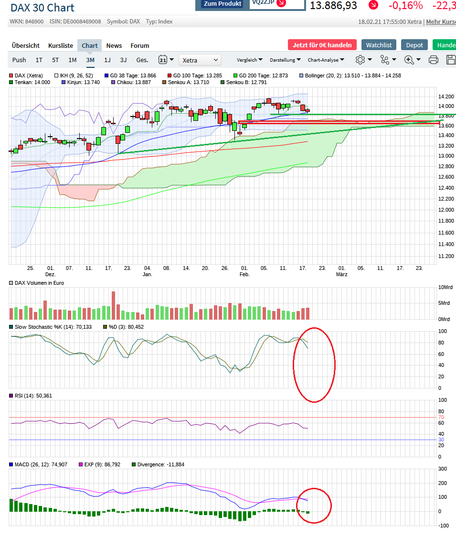456x538 pixels.
Task: Click GD 200 Tage green legend swatch
Action: 235,75
